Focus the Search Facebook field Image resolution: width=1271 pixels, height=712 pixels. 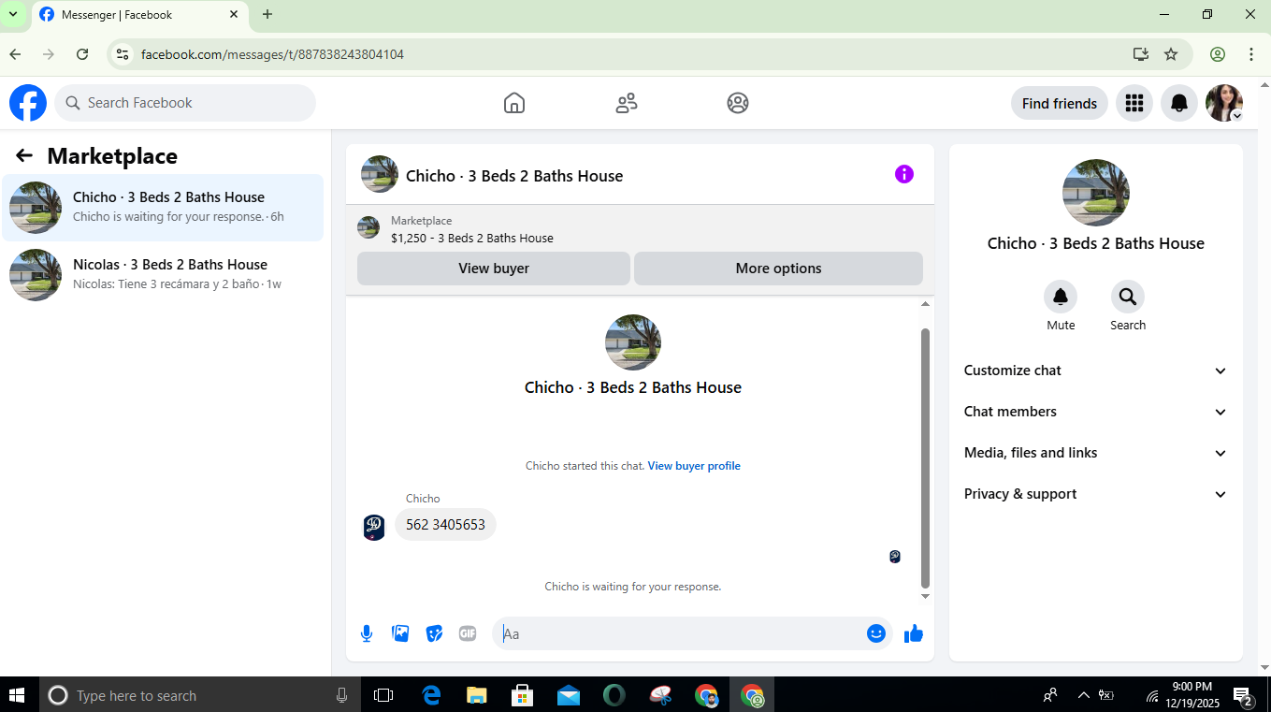185,103
